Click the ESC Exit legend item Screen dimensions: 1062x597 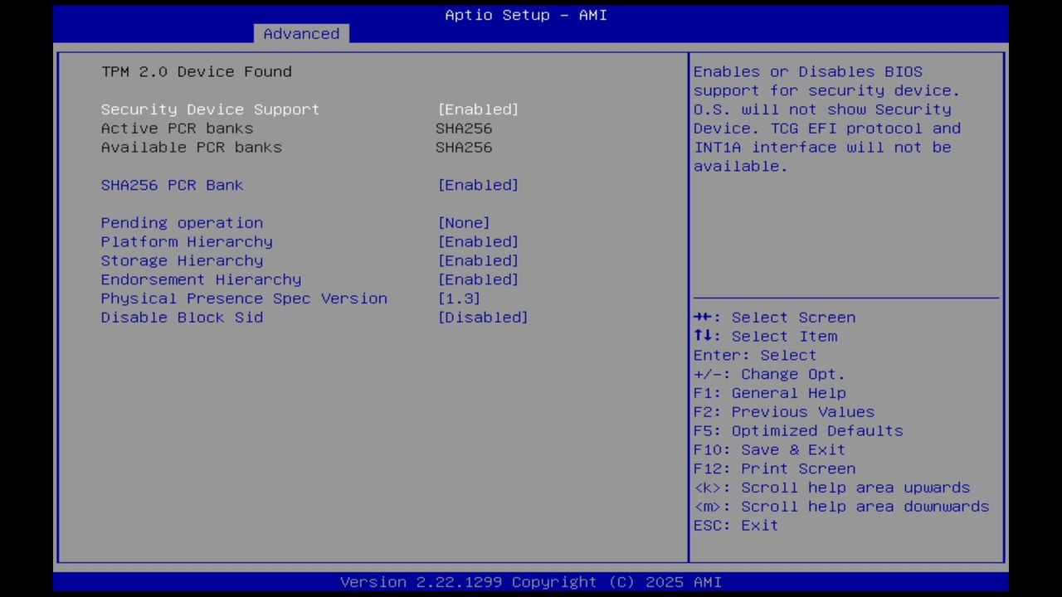735,525
